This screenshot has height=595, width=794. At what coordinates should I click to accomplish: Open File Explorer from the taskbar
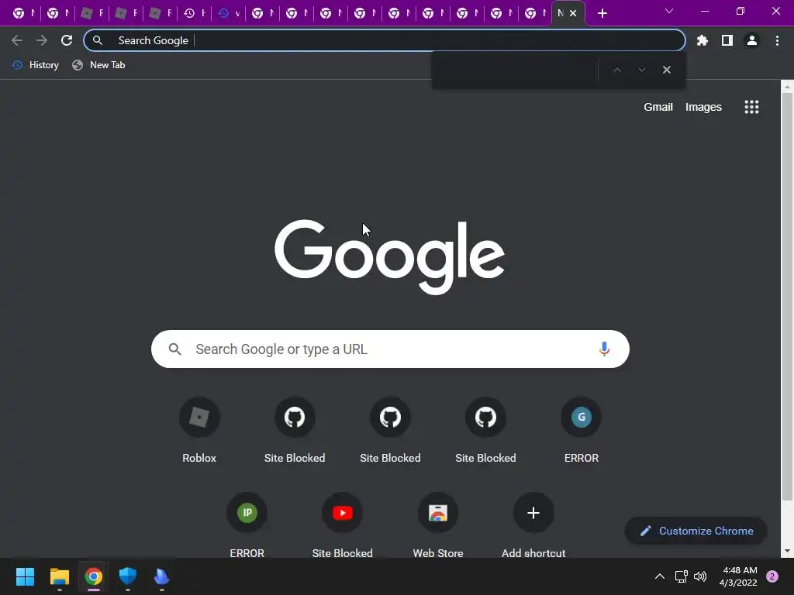tap(59, 576)
